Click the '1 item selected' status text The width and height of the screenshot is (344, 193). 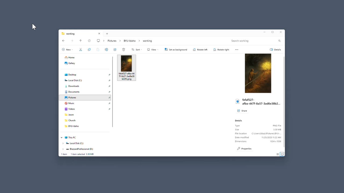78,154
